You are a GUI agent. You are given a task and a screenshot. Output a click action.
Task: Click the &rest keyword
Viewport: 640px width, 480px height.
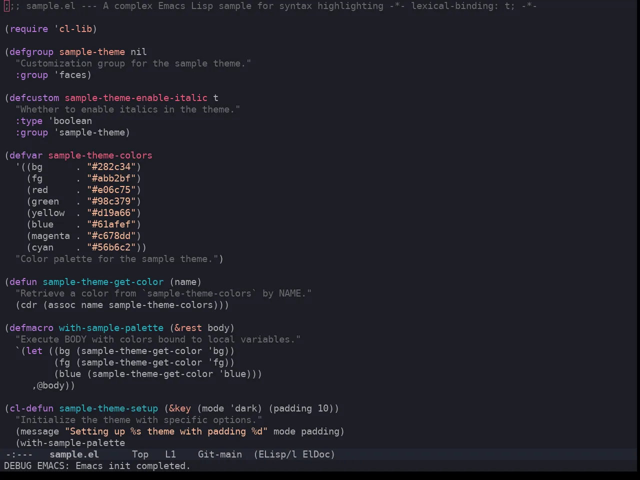188,328
